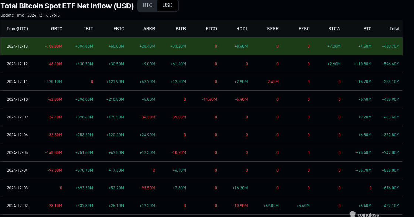Click the GBTC column header
This screenshot has width=414, height=217.
click(57, 29)
